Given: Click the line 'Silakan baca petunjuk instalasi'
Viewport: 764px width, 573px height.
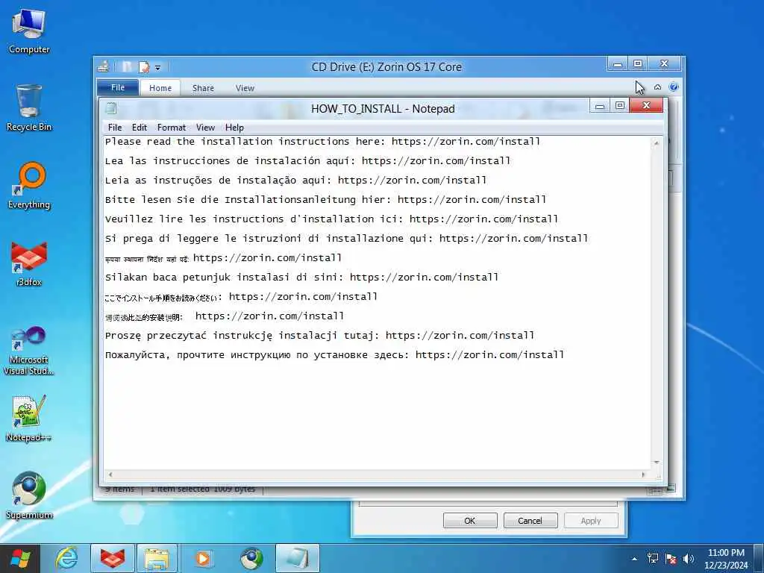Looking at the screenshot, I should tap(301, 278).
